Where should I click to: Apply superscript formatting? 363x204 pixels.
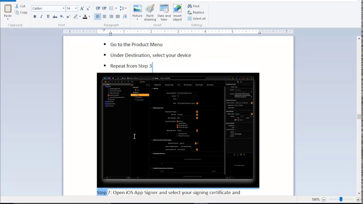click(68, 17)
